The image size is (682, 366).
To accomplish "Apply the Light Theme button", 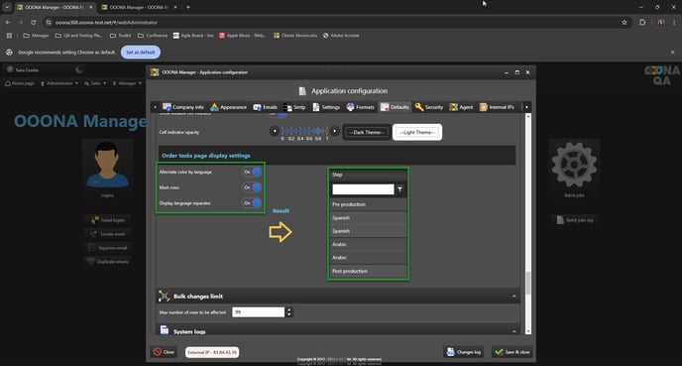I will click(x=417, y=132).
